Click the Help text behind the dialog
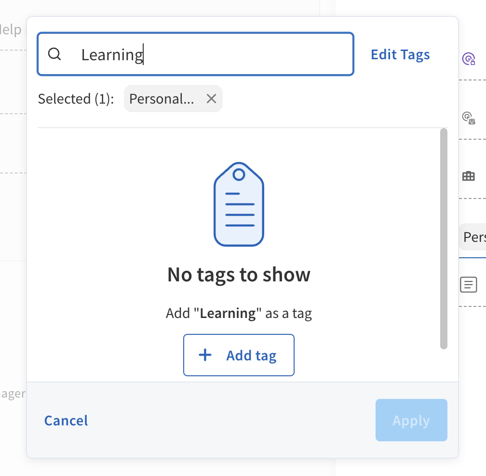Image resolution: width=486 pixels, height=476 pixels. pyautogui.click(x=11, y=30)
